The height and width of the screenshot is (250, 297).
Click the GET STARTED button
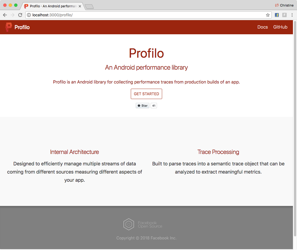tap(146, 94)
